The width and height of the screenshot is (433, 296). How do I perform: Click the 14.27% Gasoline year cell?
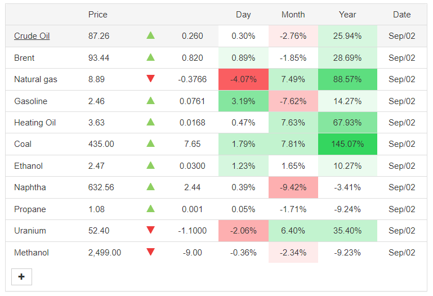coord(347,101)
